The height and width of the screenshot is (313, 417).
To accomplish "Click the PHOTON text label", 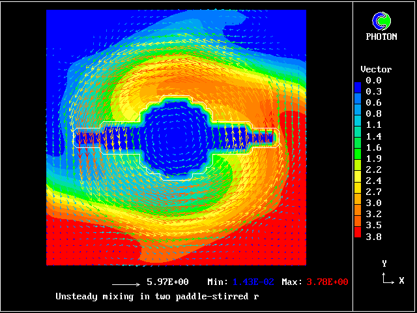I will click(x=381, y=37).
